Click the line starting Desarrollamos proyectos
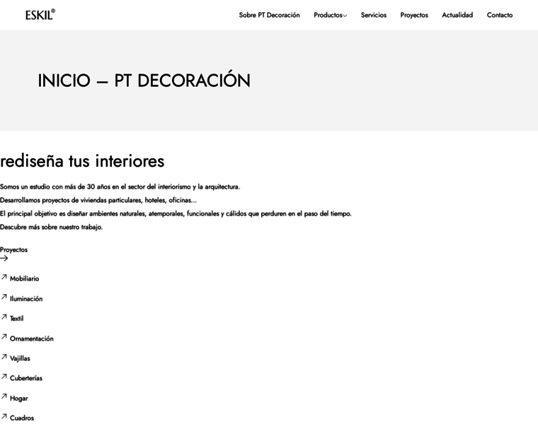This screenshot has height=424, width=538. tap(98, 200)
